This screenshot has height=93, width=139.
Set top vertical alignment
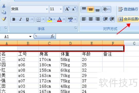click(x=84, y=9)
